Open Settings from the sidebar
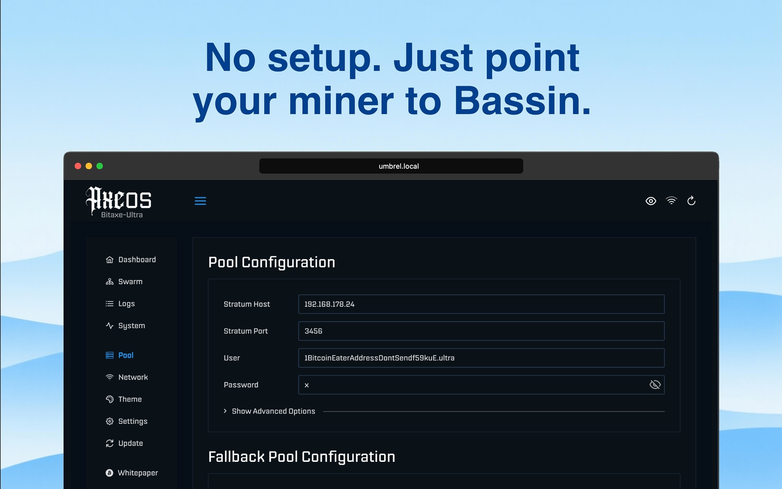 pos(133,421)
